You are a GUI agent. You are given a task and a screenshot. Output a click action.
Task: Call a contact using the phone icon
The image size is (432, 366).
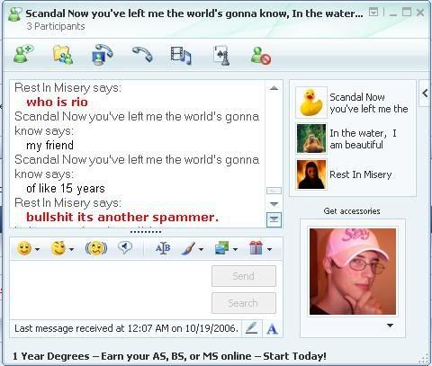pos(142,55)
